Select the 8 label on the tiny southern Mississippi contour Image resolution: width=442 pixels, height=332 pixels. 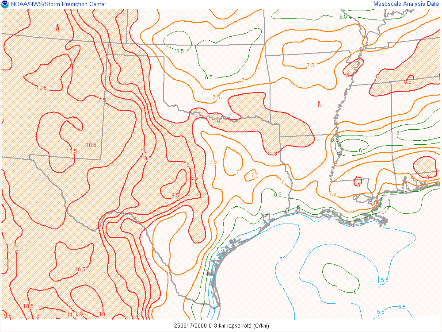point(358,185)
